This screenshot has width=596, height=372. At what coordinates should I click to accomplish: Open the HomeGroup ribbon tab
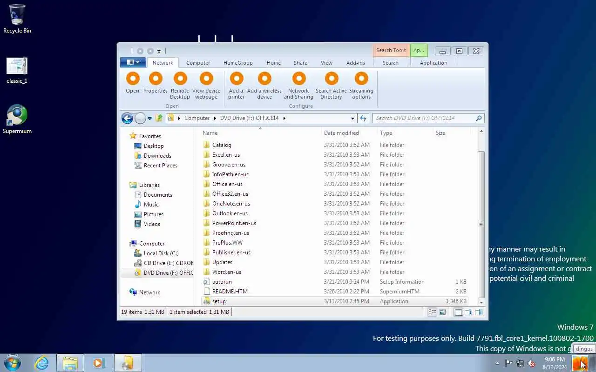[x=238, y=63]
